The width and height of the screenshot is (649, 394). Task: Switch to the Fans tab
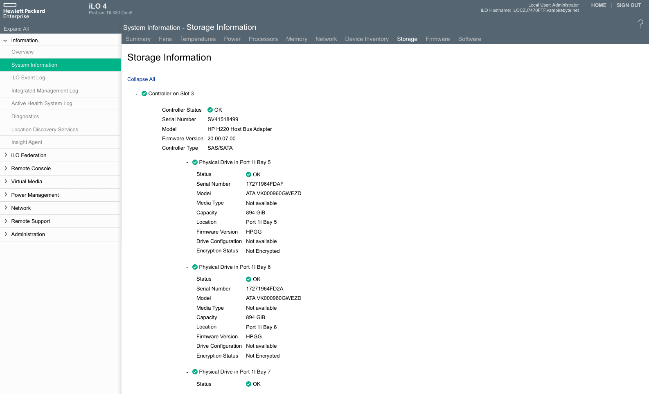coord(165,39)
